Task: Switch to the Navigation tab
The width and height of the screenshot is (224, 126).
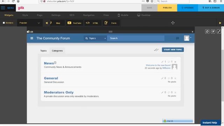Action: coord(89,15)
